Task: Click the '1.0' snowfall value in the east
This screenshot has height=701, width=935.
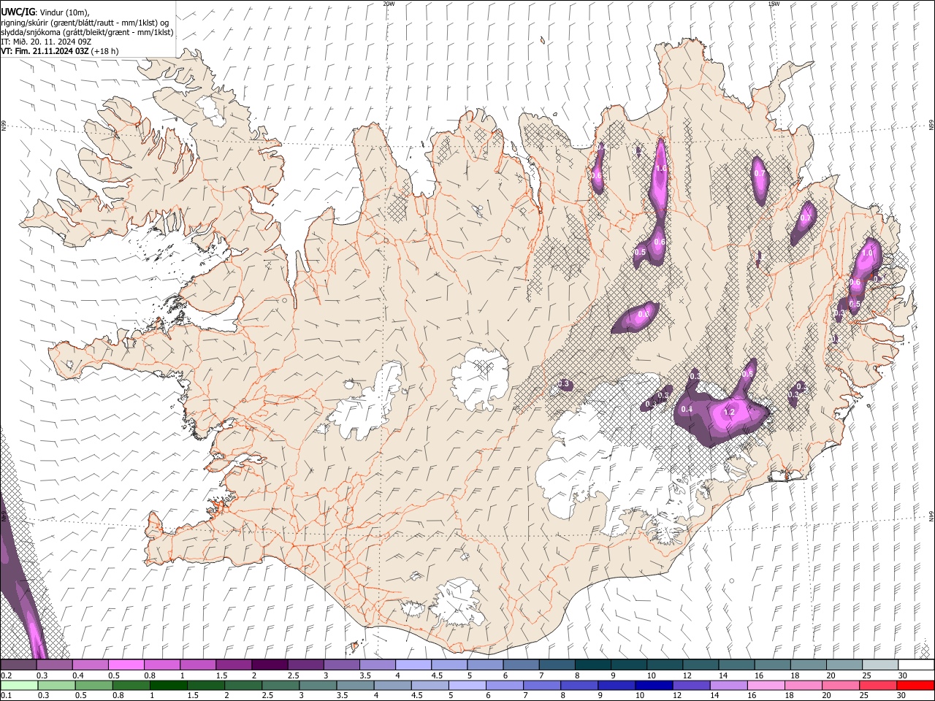Action: pyautogui.click(x=868, y=253)
